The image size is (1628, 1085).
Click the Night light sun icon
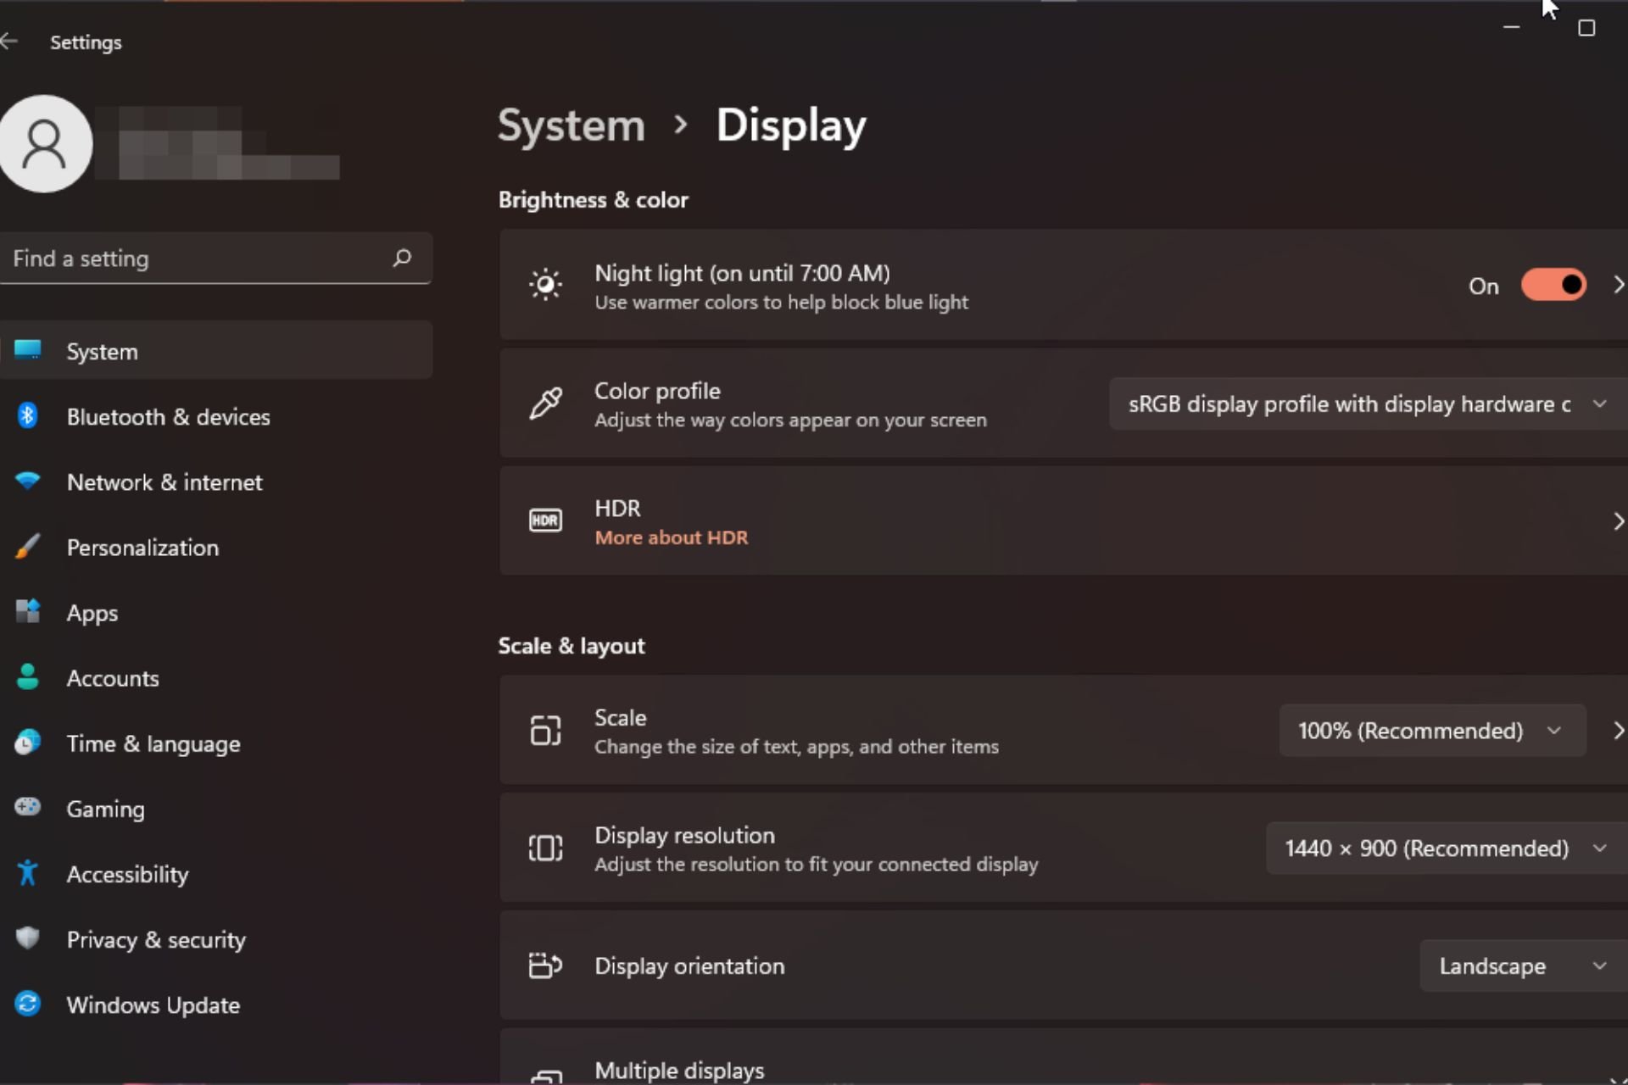(545, 285)
